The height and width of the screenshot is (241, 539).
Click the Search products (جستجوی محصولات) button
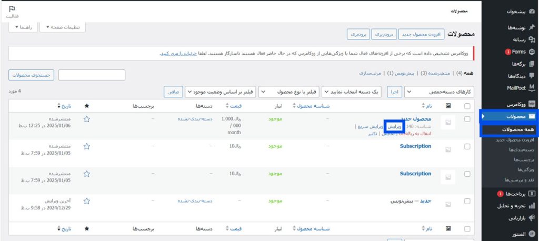click(31, 75)
